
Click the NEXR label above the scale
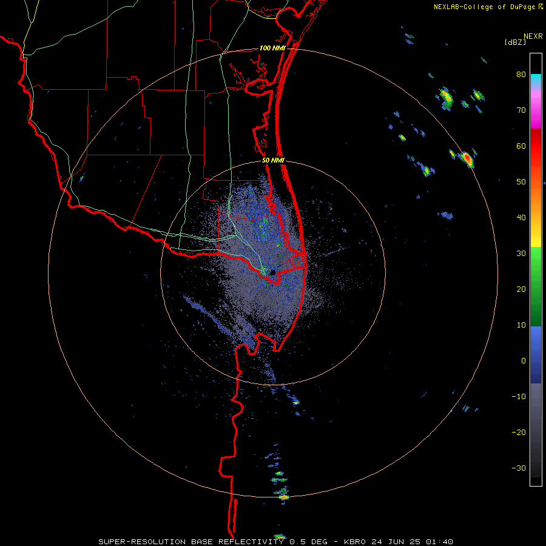pyautogui.click(x=533, y=36)
